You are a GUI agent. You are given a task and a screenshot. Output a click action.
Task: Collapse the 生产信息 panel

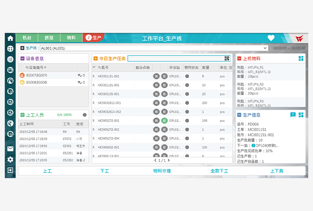239,115
